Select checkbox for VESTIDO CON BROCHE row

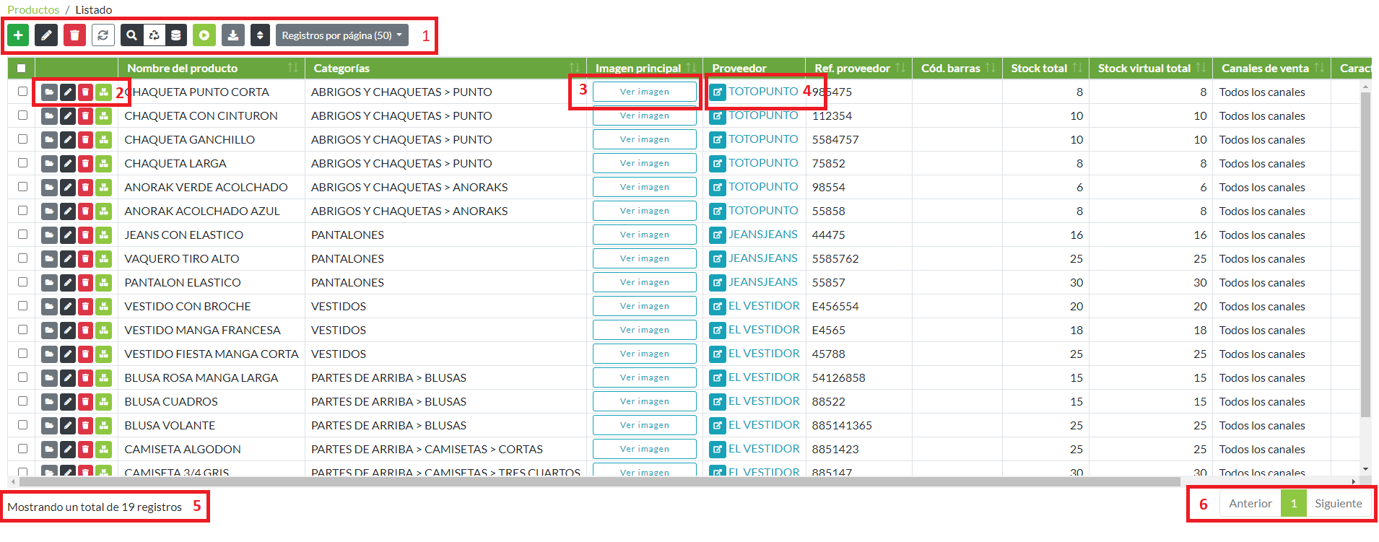pyautogui.click(x=23, y=306)
